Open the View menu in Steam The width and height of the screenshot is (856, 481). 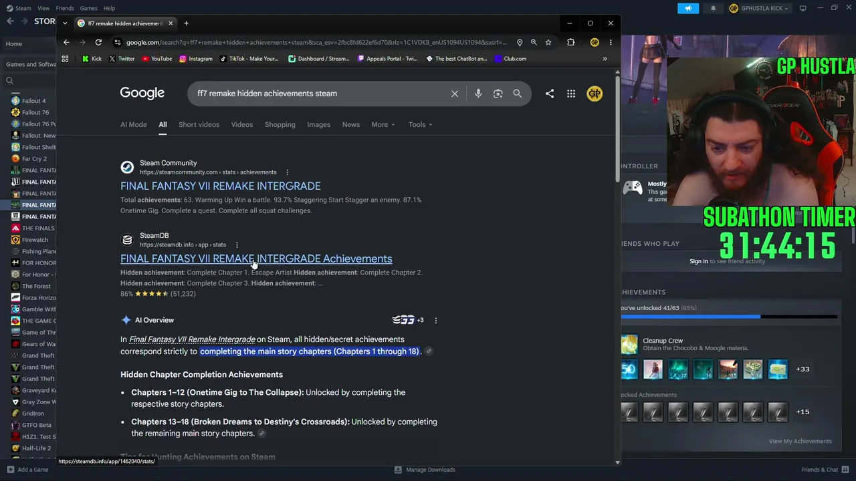[x=43, y=8]
